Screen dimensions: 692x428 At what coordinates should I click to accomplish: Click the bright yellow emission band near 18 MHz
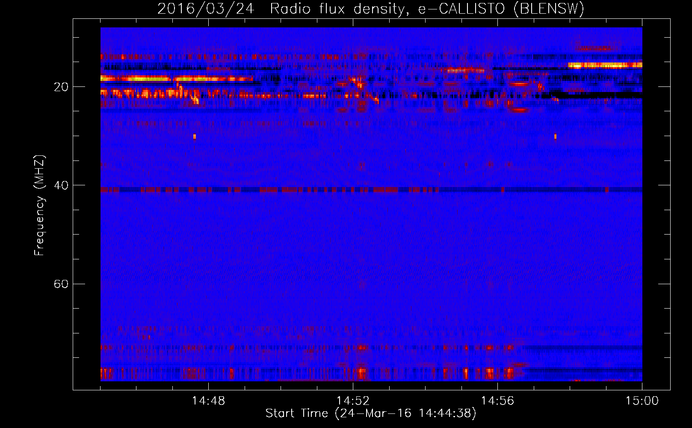coord(176,78)
